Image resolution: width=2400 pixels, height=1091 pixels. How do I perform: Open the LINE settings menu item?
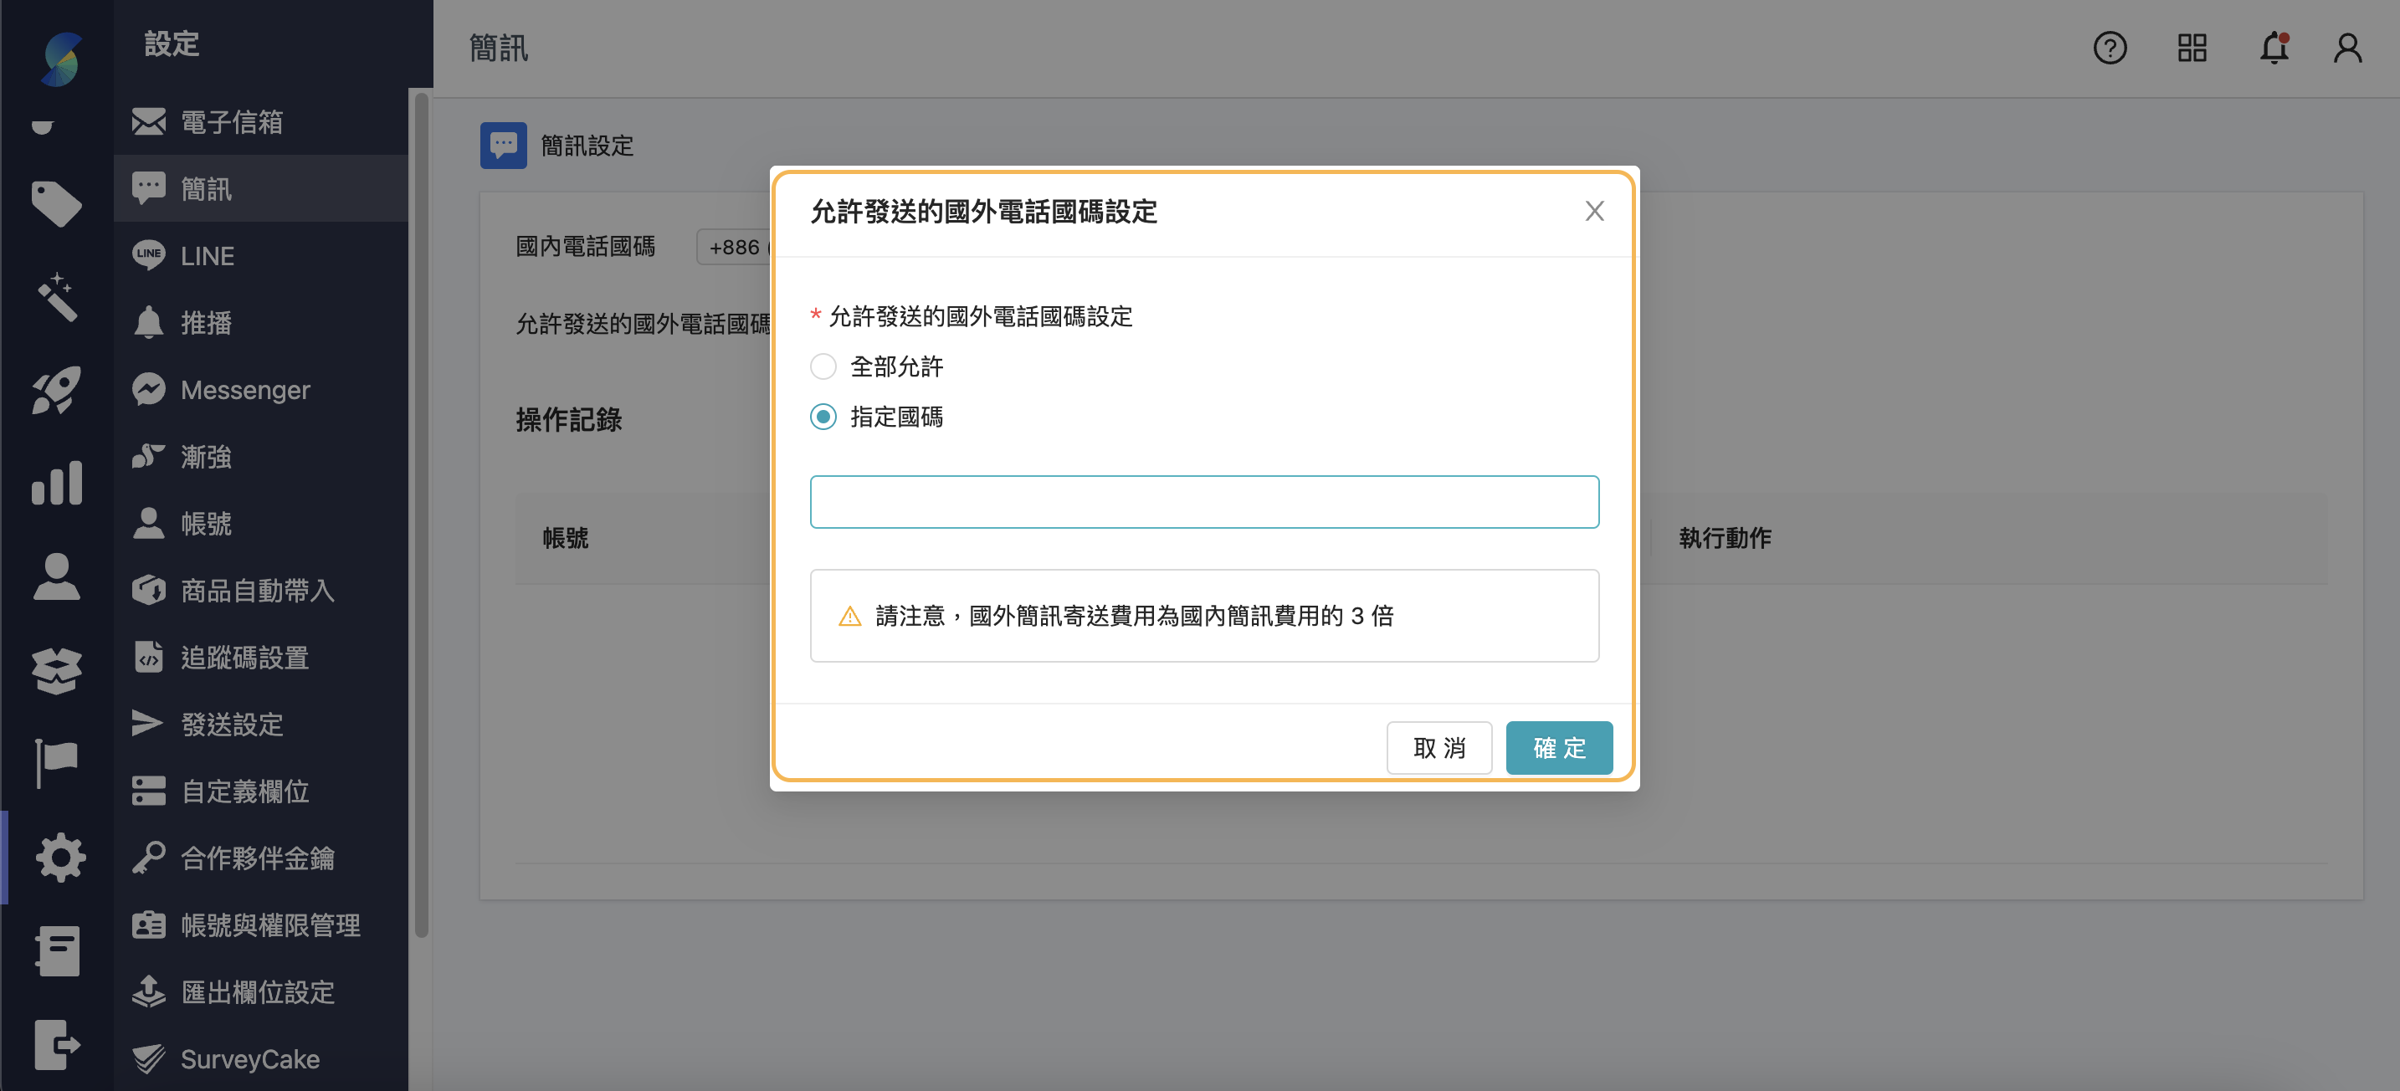click(x=207, y=255)
